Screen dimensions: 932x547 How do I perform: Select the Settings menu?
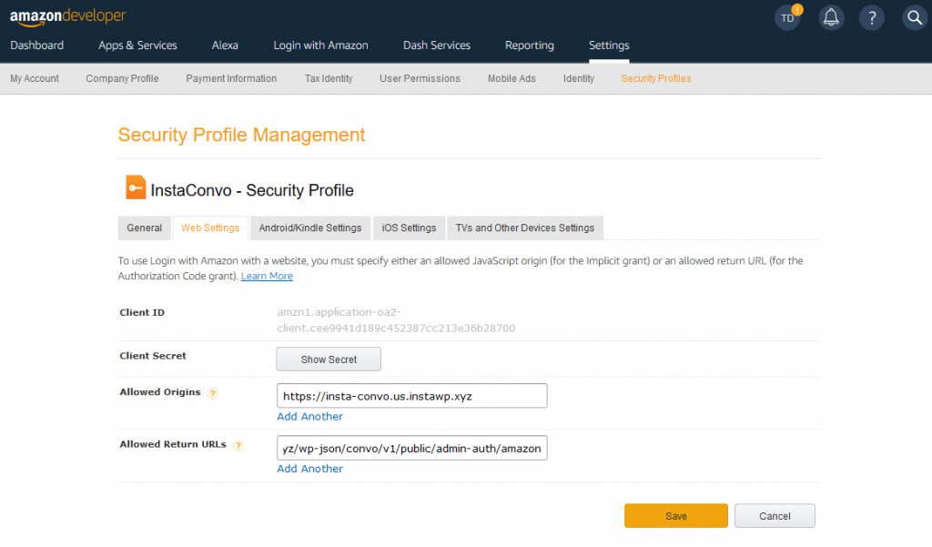pos(609,46)
